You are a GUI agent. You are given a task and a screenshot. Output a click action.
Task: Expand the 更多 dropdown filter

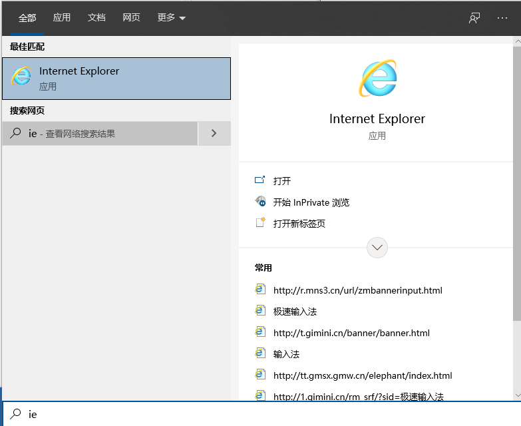171,18
